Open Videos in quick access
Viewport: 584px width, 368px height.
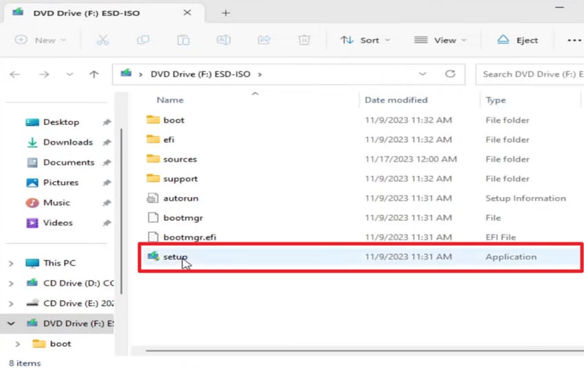[x=58, y=223]
